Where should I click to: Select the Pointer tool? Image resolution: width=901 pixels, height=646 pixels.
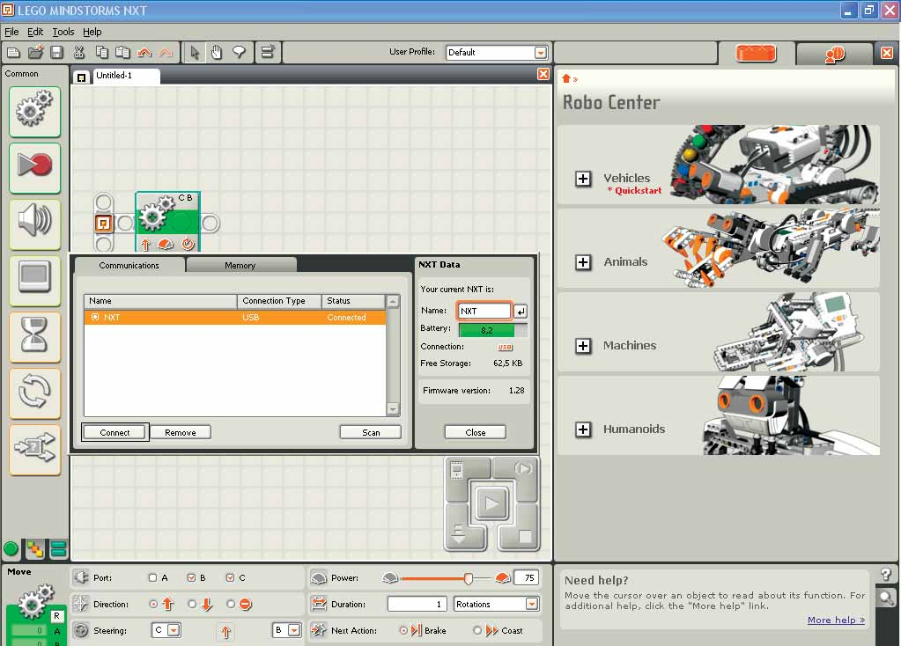click(x=195, y=53)
